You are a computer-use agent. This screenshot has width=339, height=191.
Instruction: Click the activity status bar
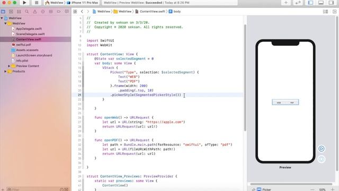click(169, 3)
